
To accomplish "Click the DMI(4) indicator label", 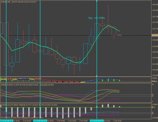I will click(x=4, y=85).
